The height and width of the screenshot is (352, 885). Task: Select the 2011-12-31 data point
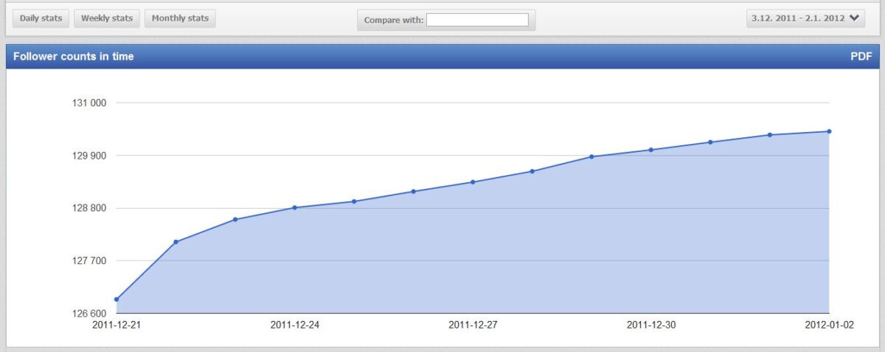(x=710, y=142)
